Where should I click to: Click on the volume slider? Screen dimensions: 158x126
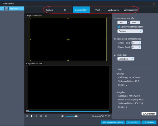(x=71, y=116)
